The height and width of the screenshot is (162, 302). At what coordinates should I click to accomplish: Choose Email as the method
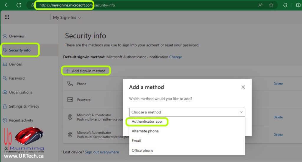136,141
